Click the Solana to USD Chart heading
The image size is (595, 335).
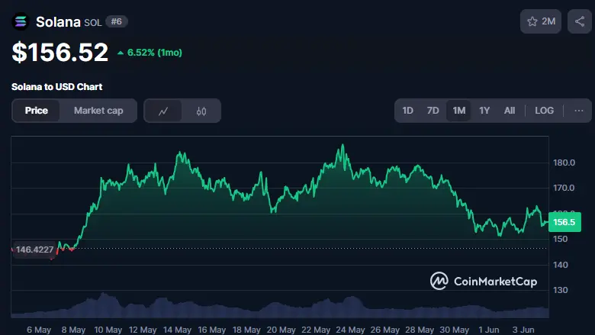click(57, 87)
